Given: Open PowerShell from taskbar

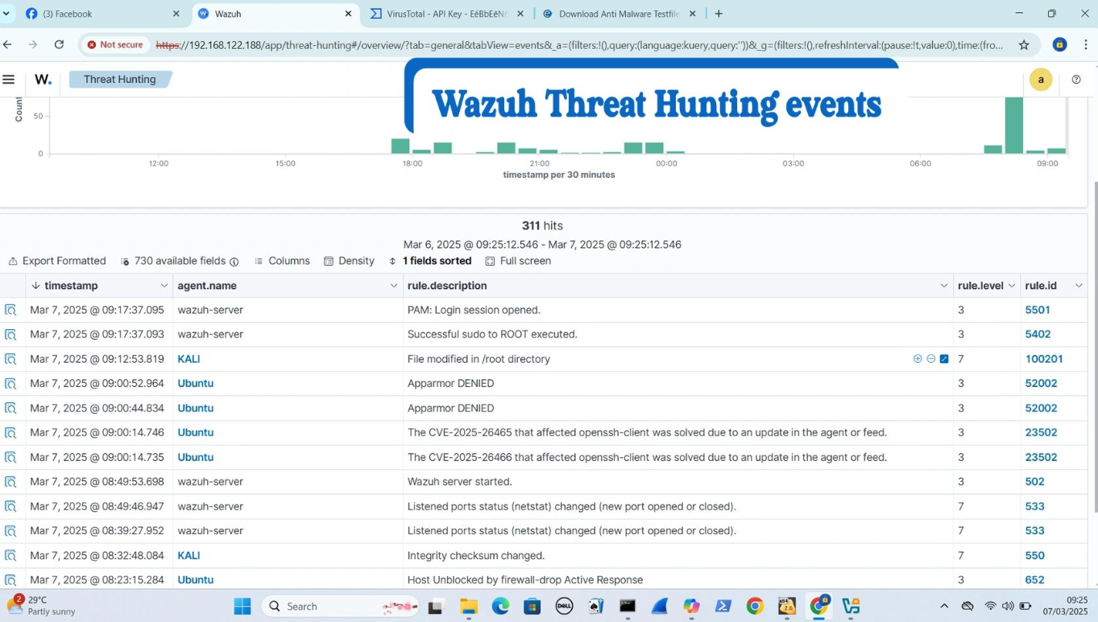Looking at the screenshot, I should 723,606.
